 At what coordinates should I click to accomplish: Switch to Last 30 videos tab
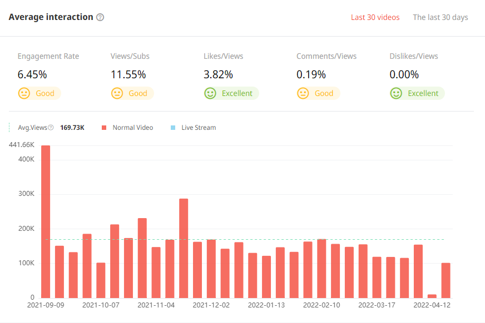pyautogui.click(x=375, y=17)
